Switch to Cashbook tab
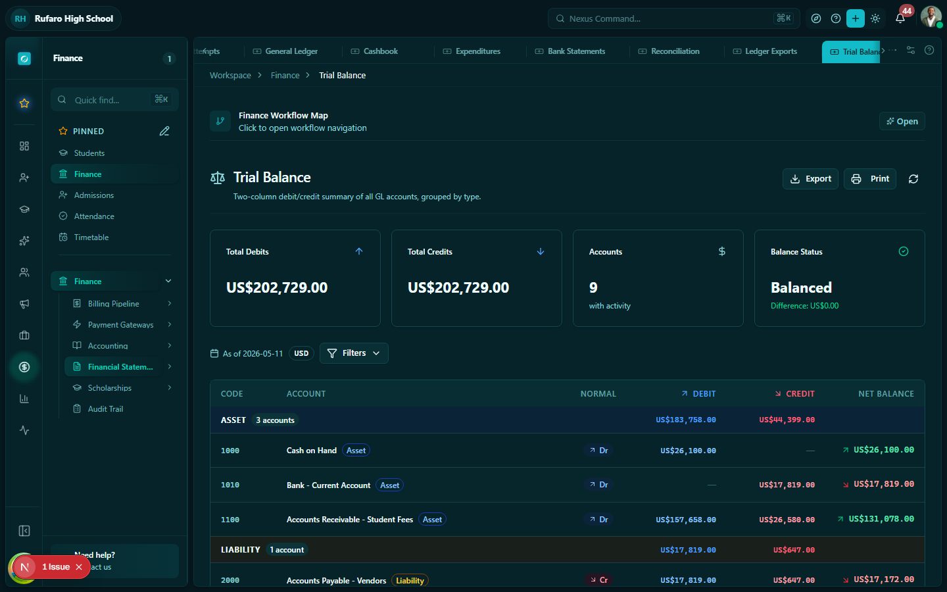 point(374,51)
